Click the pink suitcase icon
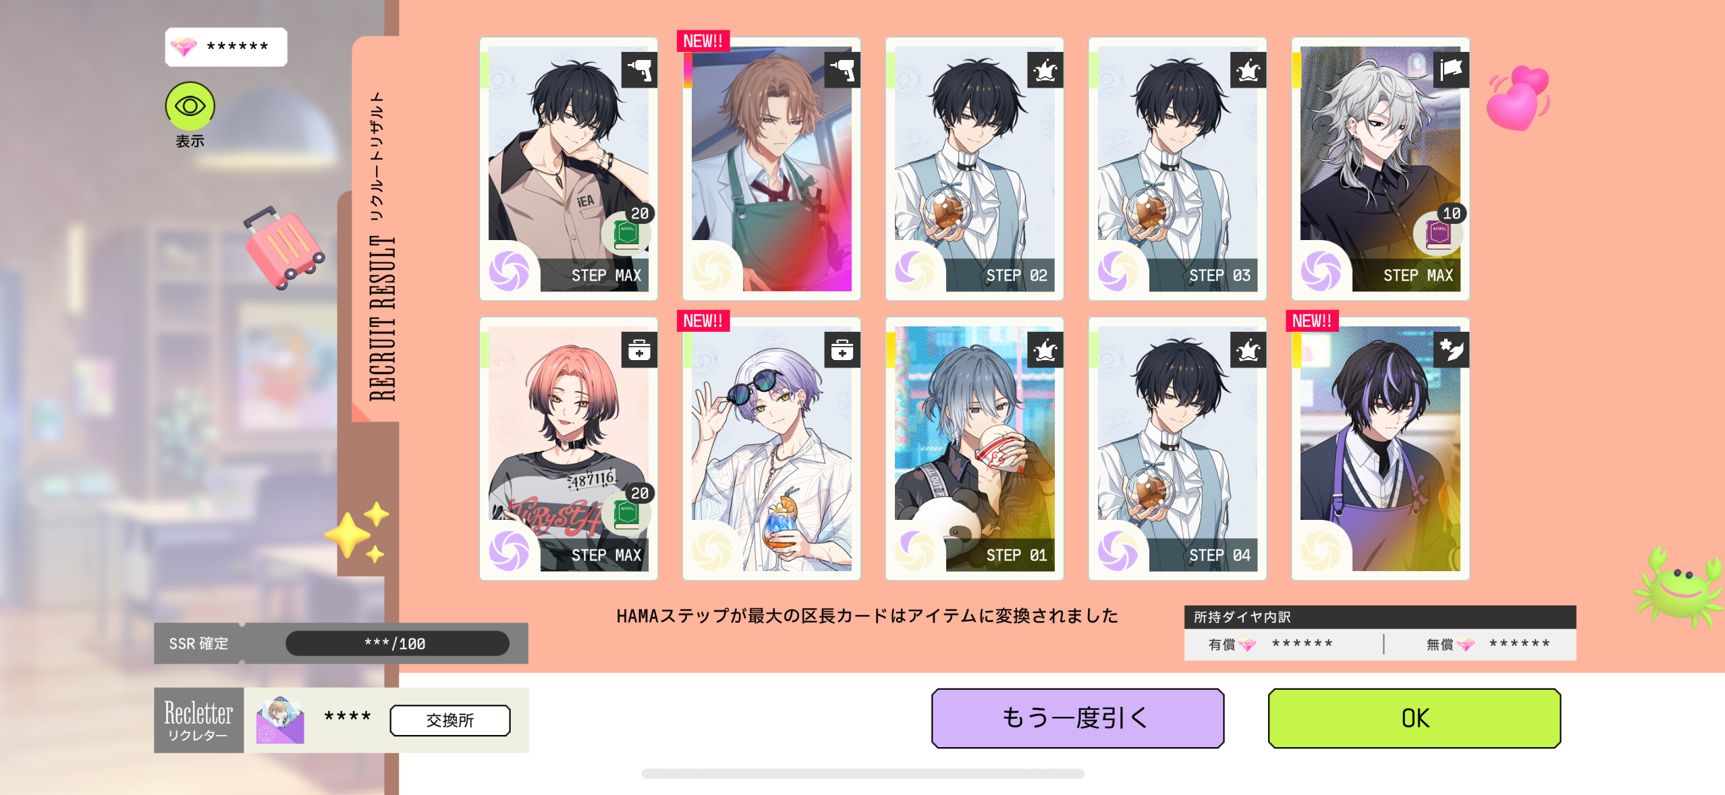The width and height of the screenshot is (1725, 795). (x=283, y=247)
